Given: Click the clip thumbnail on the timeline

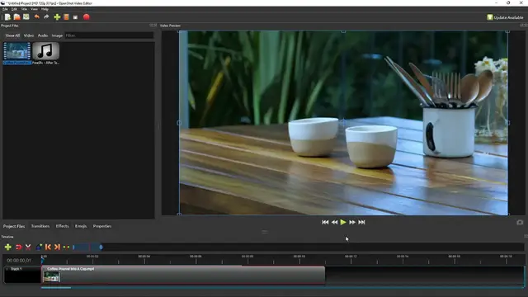Looking at the screenshot, I should 51,277.
